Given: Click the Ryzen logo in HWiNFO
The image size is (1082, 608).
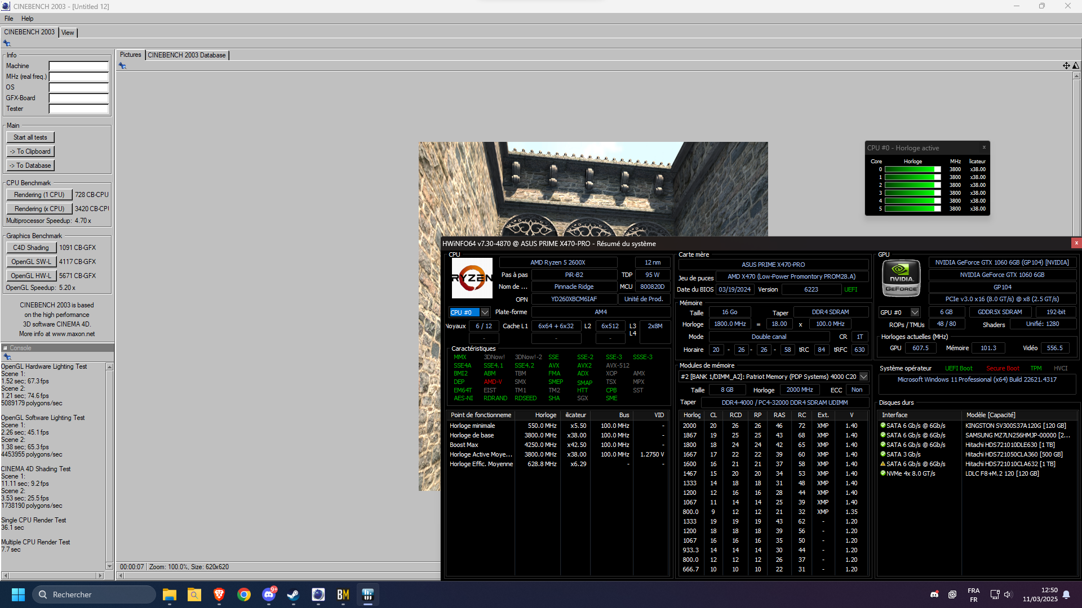Looking at the screenshot, I should click(x=472, y=278).
